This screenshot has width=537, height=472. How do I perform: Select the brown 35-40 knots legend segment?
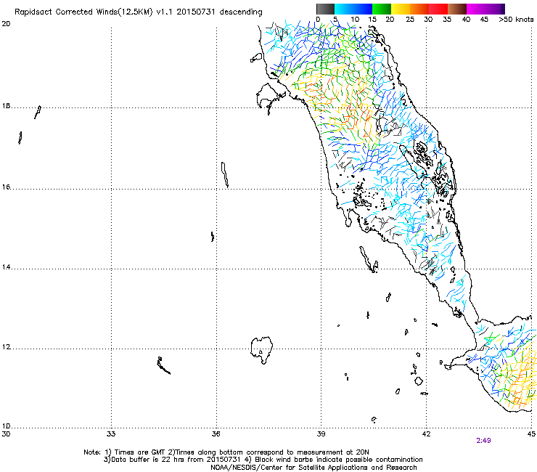pyautogui.click(x=457, y=9)
